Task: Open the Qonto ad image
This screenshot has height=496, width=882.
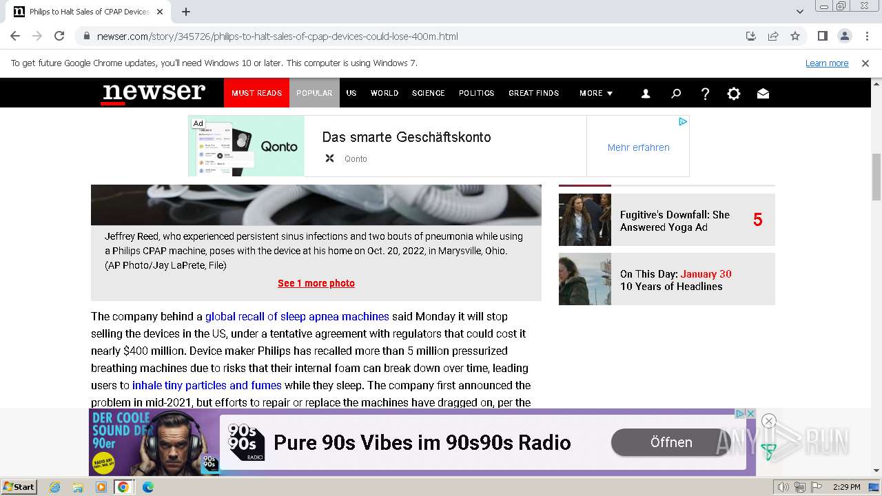Action: pos(247,146)
